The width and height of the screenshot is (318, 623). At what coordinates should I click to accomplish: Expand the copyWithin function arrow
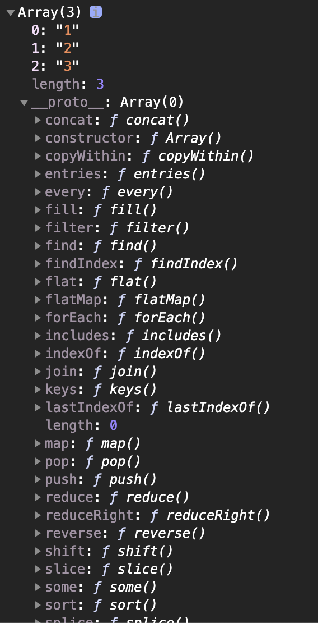point(38,156)
